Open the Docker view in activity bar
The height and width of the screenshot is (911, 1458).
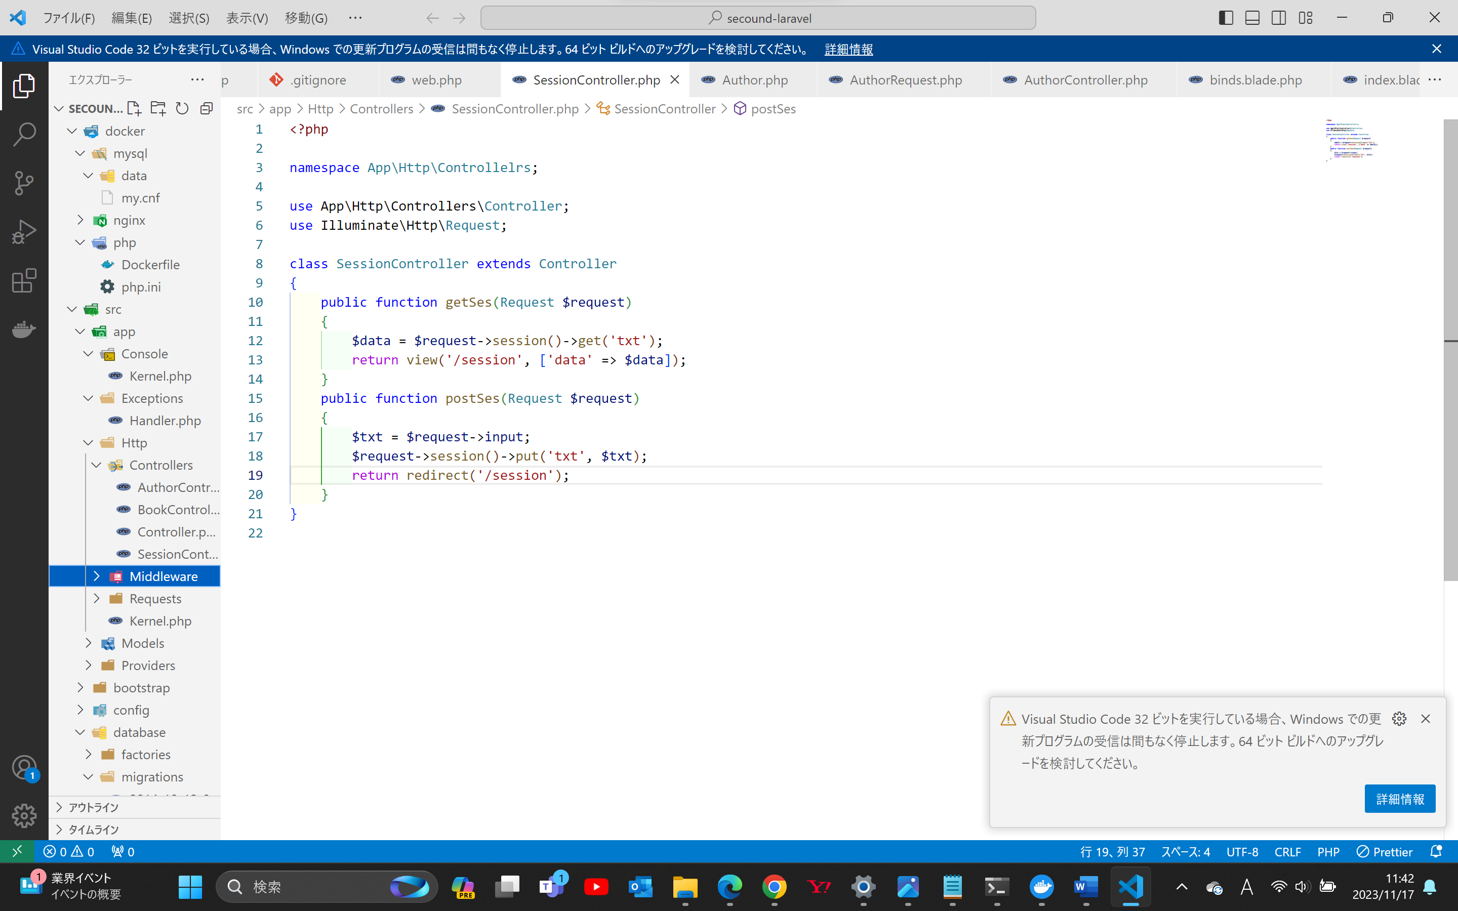click(24, 329)
